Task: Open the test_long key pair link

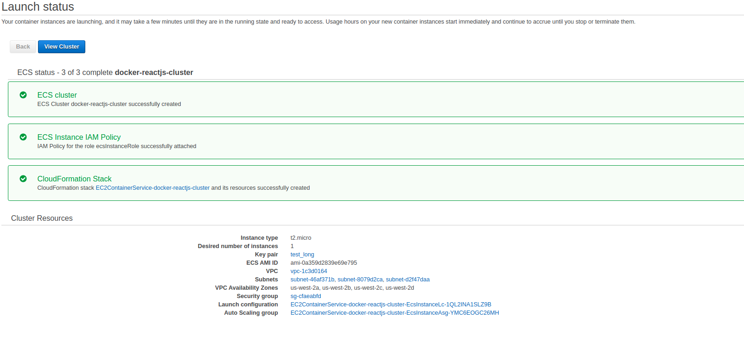Action: coord(302,255)
